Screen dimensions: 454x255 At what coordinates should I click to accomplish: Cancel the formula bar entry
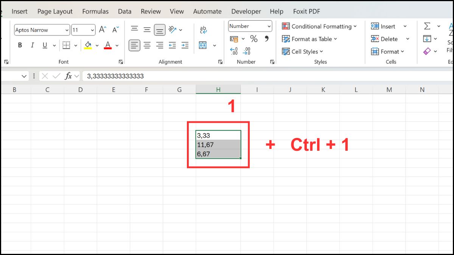click(45, 76)
